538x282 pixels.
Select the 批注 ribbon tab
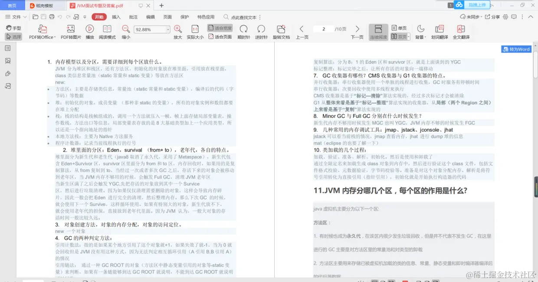(133, 17)
